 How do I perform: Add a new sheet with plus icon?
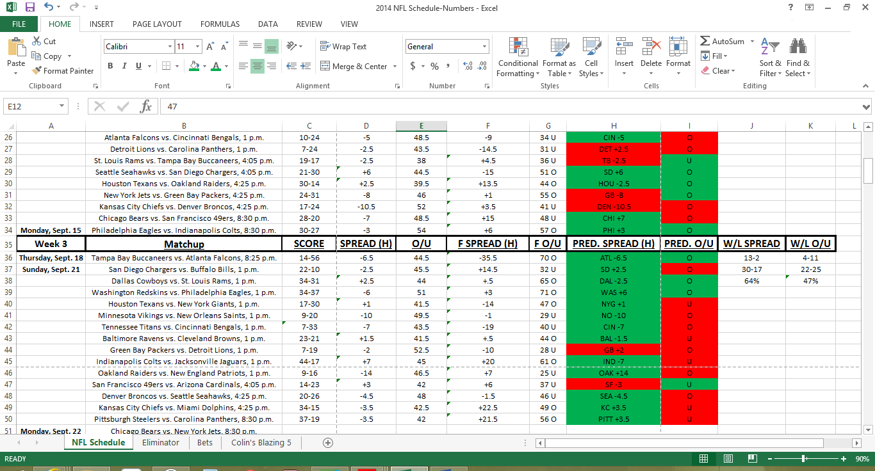point(328,443)
